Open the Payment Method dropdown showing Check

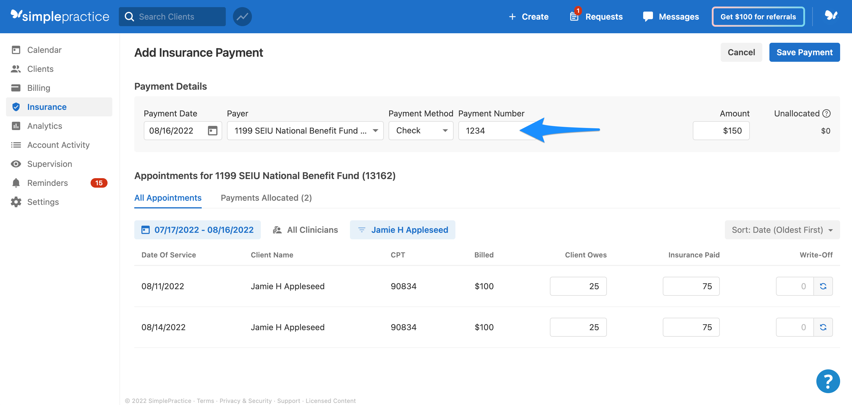[x=446, y=130]
